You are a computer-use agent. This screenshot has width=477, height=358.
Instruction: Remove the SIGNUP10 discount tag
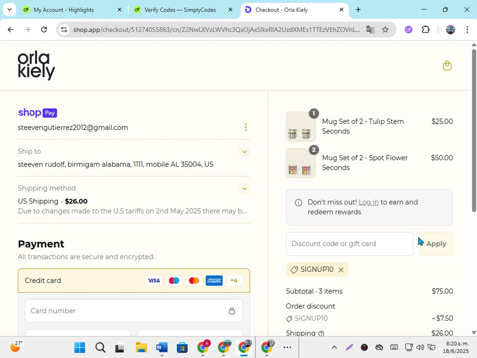click(x=341, y=270)
